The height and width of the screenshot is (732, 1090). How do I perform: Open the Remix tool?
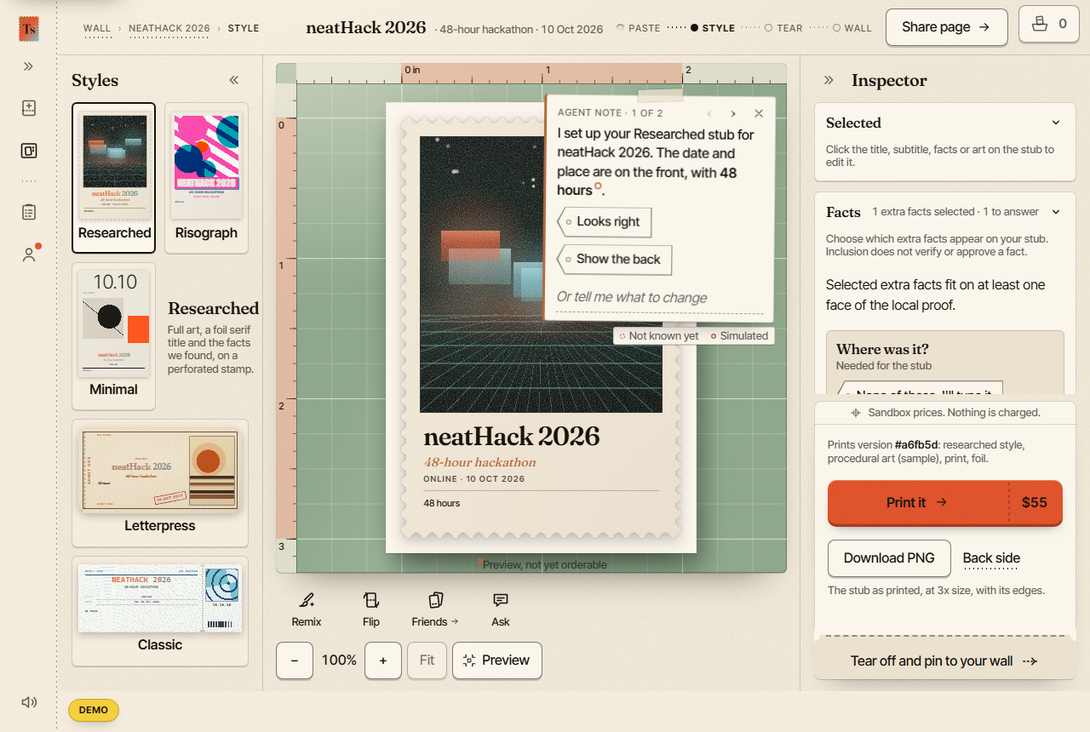pos(307,609)
